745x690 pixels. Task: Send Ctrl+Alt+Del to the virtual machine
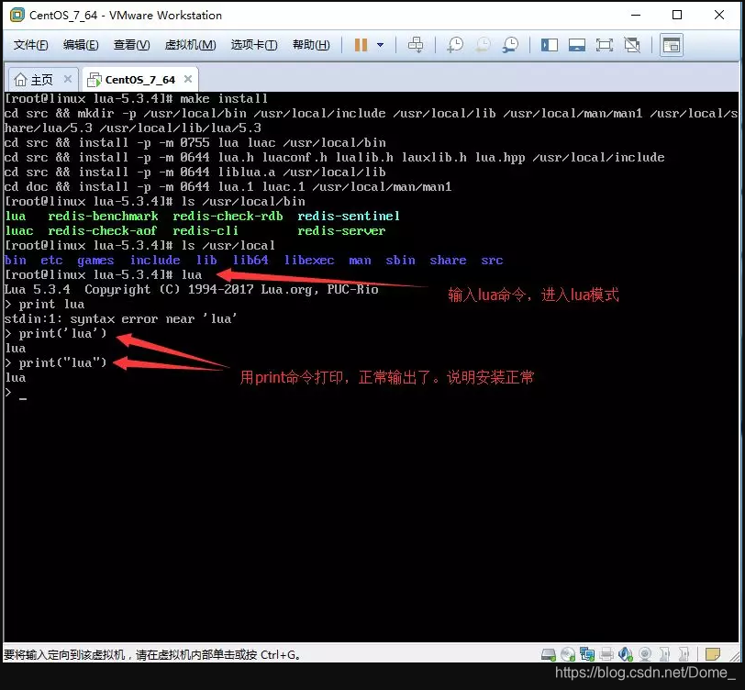pyautogui.click(x=416, y=45)
